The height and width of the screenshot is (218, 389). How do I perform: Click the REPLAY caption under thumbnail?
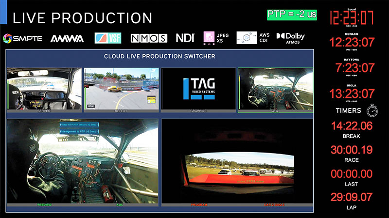tap(121, 111)
